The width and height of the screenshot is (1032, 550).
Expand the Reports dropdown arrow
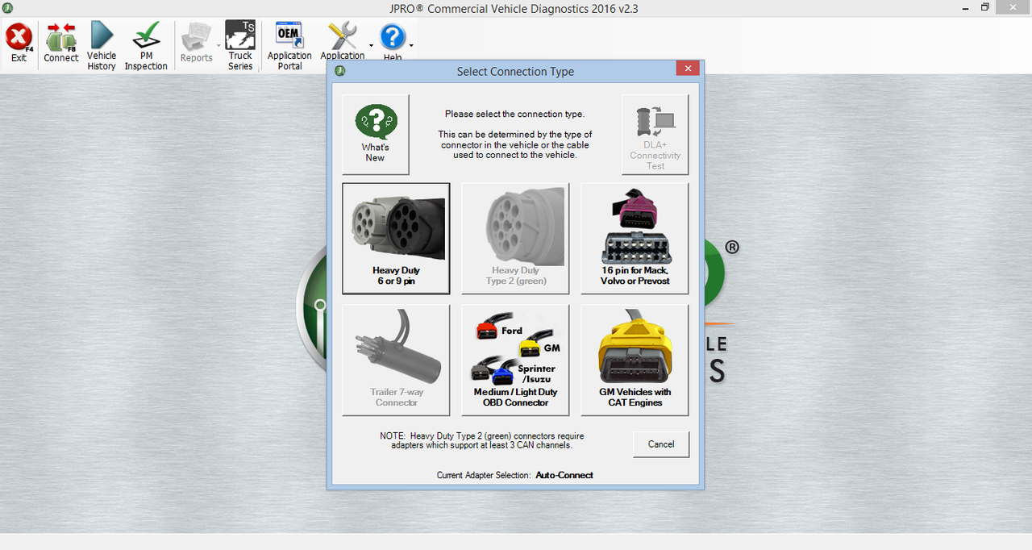click(x=218, y=46)
